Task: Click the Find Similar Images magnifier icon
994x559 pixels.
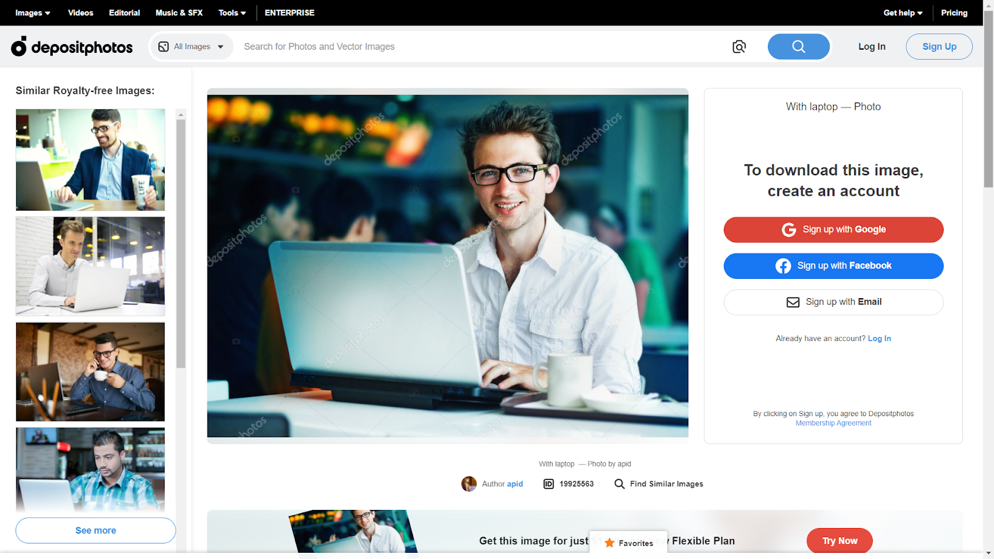Action: coord(619,484)
